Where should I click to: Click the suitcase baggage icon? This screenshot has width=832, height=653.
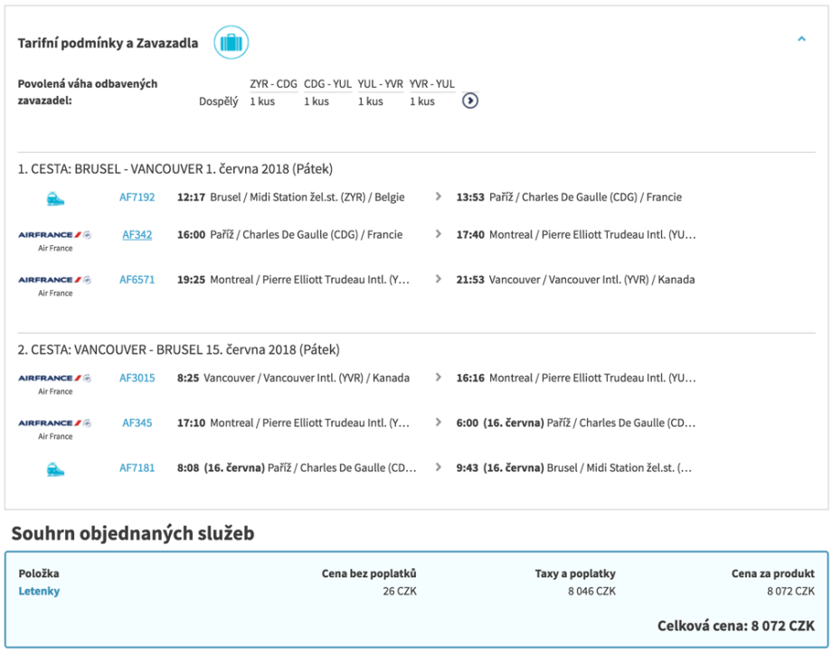tap(232, 43)
